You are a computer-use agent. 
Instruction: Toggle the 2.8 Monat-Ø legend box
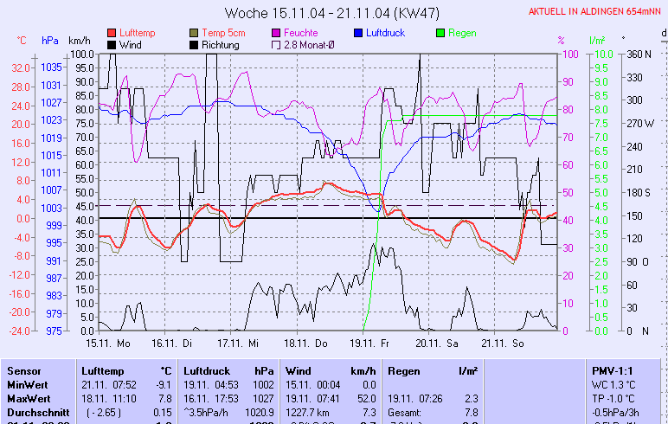(x=277, y=44)
